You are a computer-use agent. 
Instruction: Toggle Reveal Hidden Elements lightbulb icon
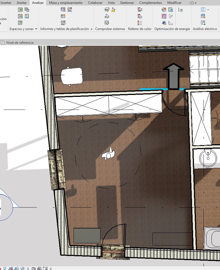tap(28, 268)
